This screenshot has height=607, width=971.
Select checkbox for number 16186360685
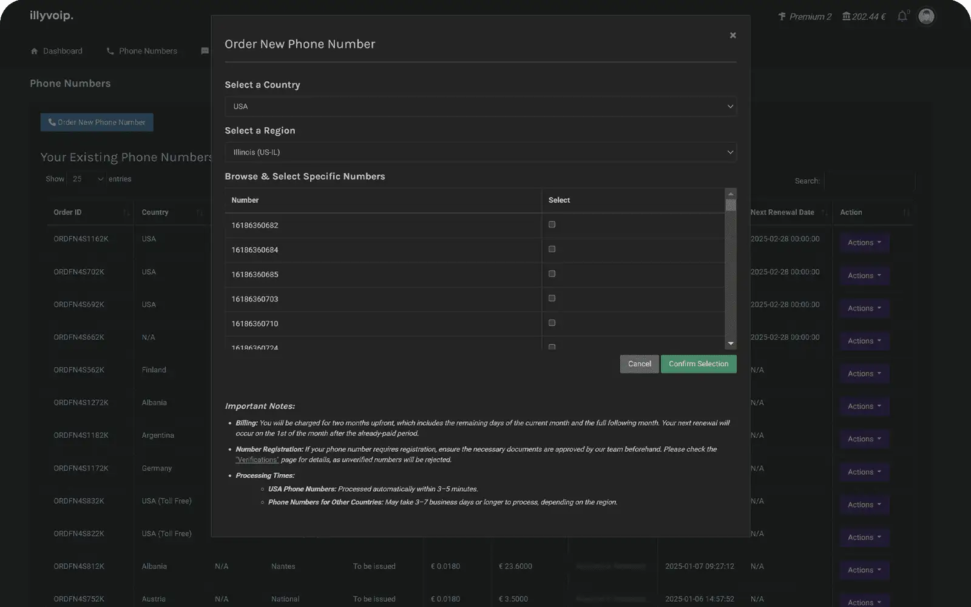[x=552, y=273]
